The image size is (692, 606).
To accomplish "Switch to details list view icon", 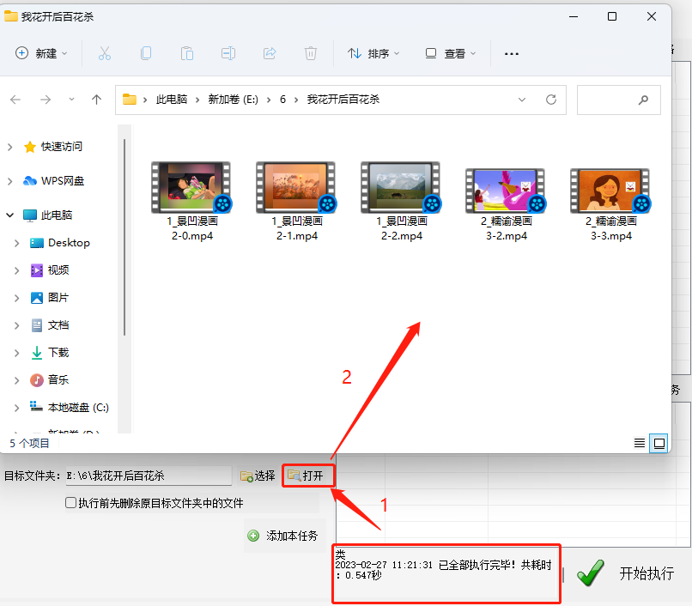I will [x=640, y=443].
